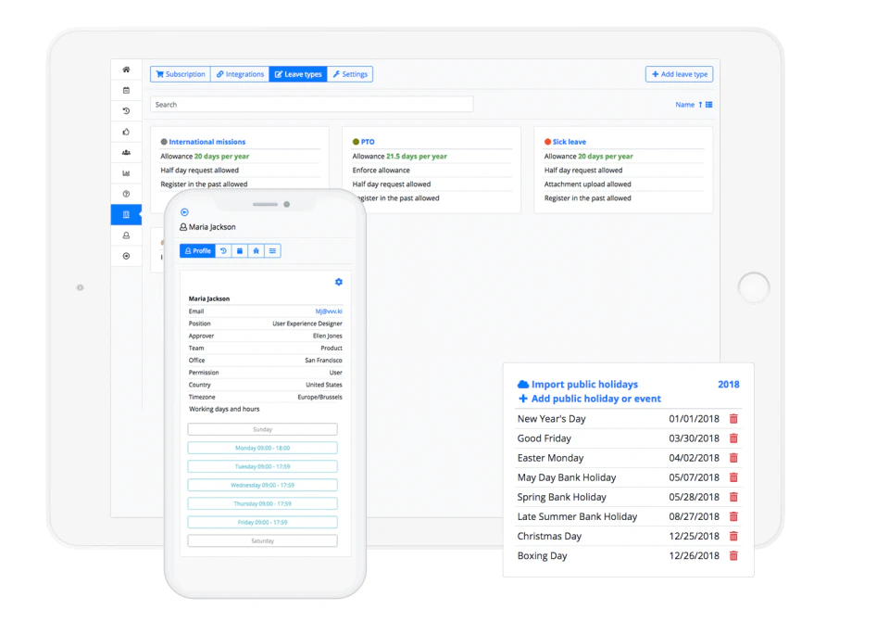The width and height of the screenshot is (889, 622).
Task: Click the Name sort control above leave cards
Action: 684,105
